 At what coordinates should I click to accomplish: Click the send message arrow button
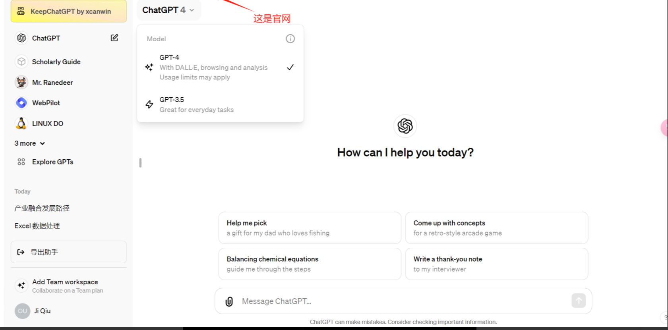[x=579, y=301]
